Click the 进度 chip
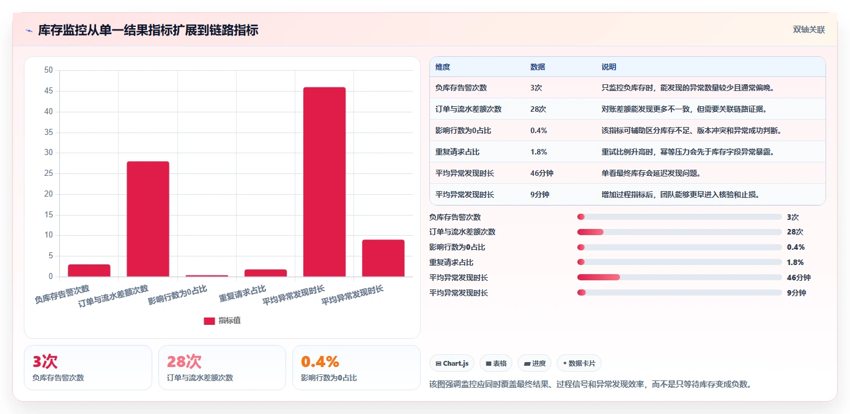Screen dimensions: 850x414 534,363
